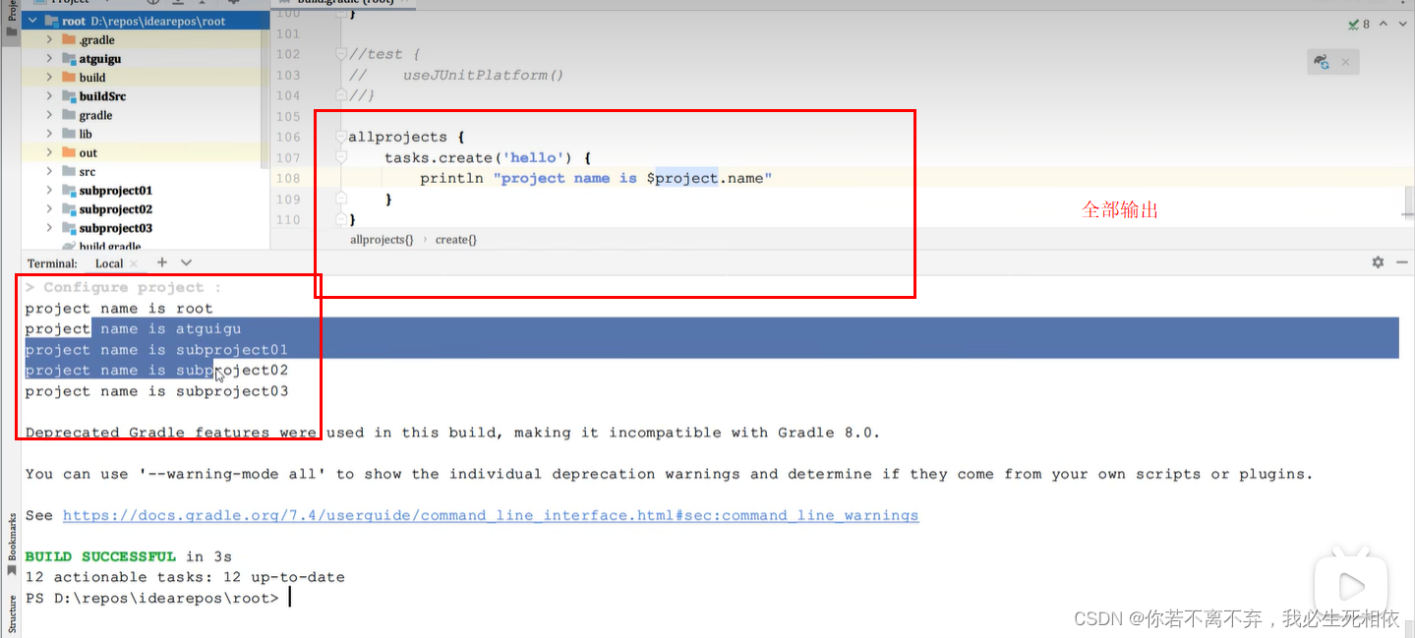1415x638 pixels.
Task: Expand the build folder
Action: (49, 78)
